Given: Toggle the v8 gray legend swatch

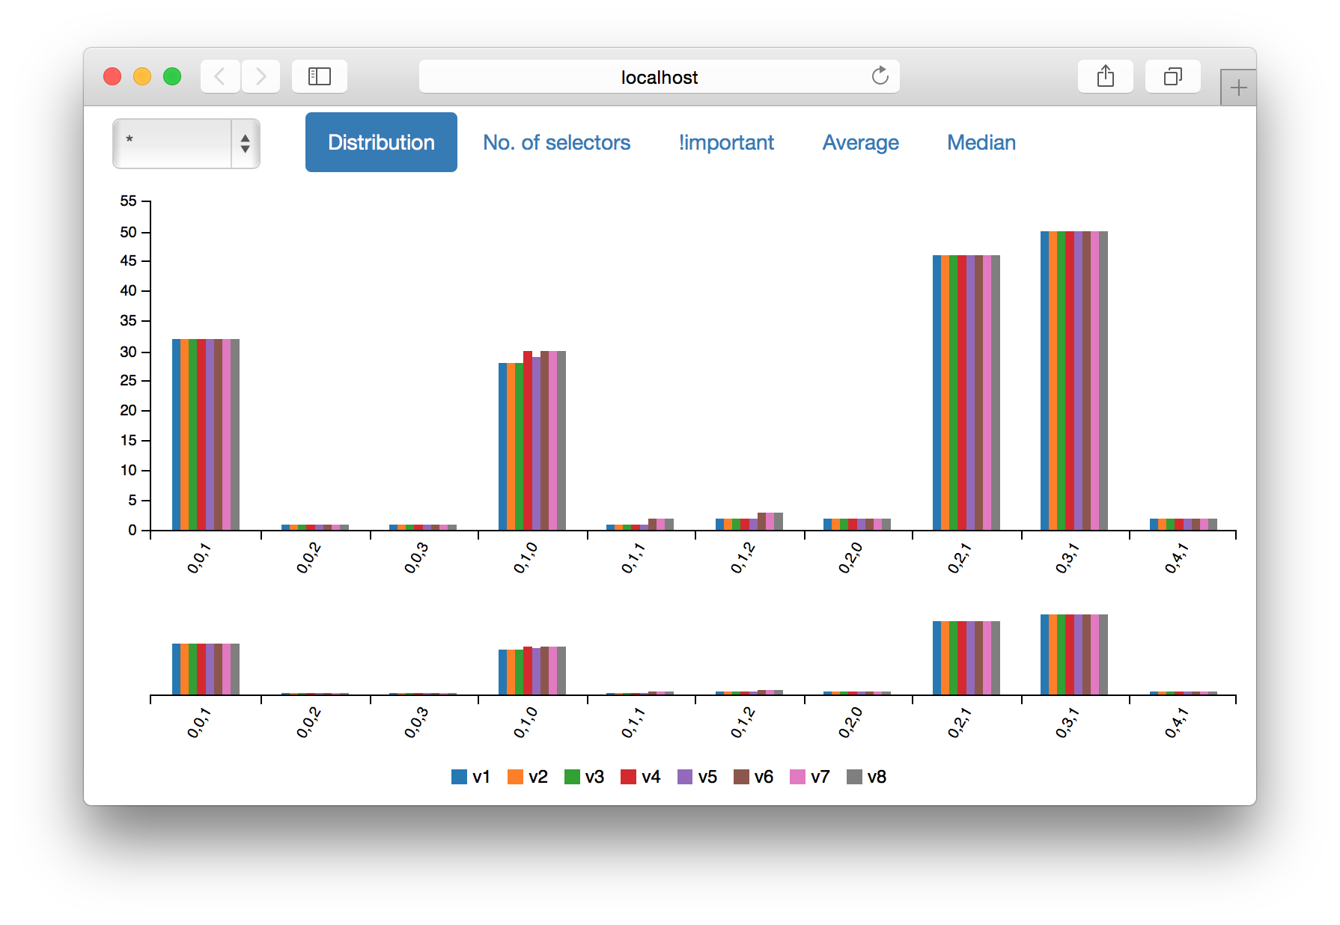Looking at the screenshot, I should coord(854,777).
